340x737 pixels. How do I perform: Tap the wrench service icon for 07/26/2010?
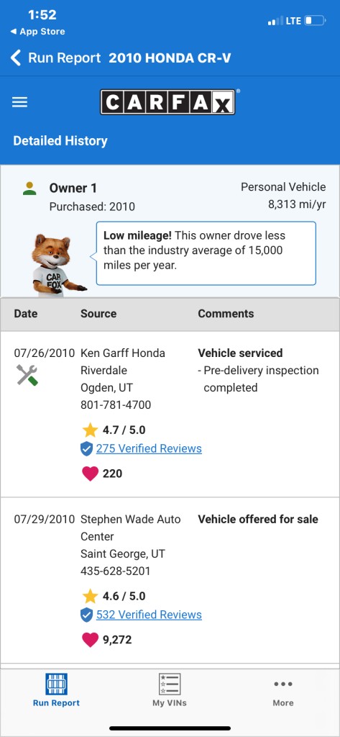tap(27, 375)
